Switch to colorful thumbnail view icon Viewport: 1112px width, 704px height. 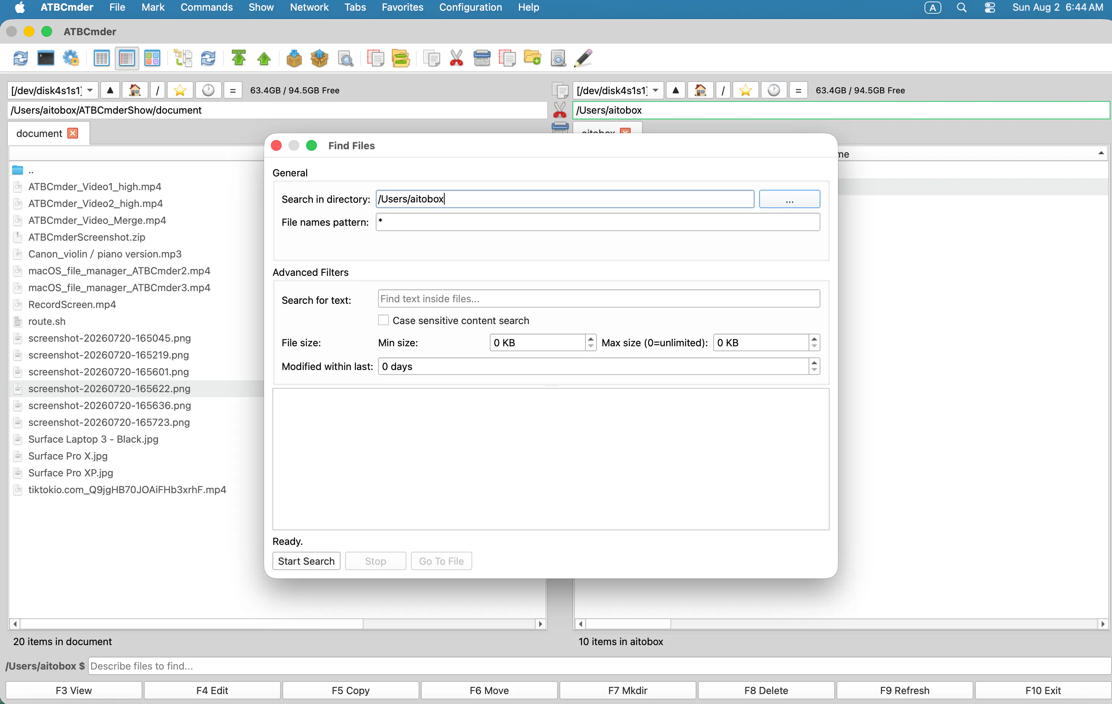point(152,59)
